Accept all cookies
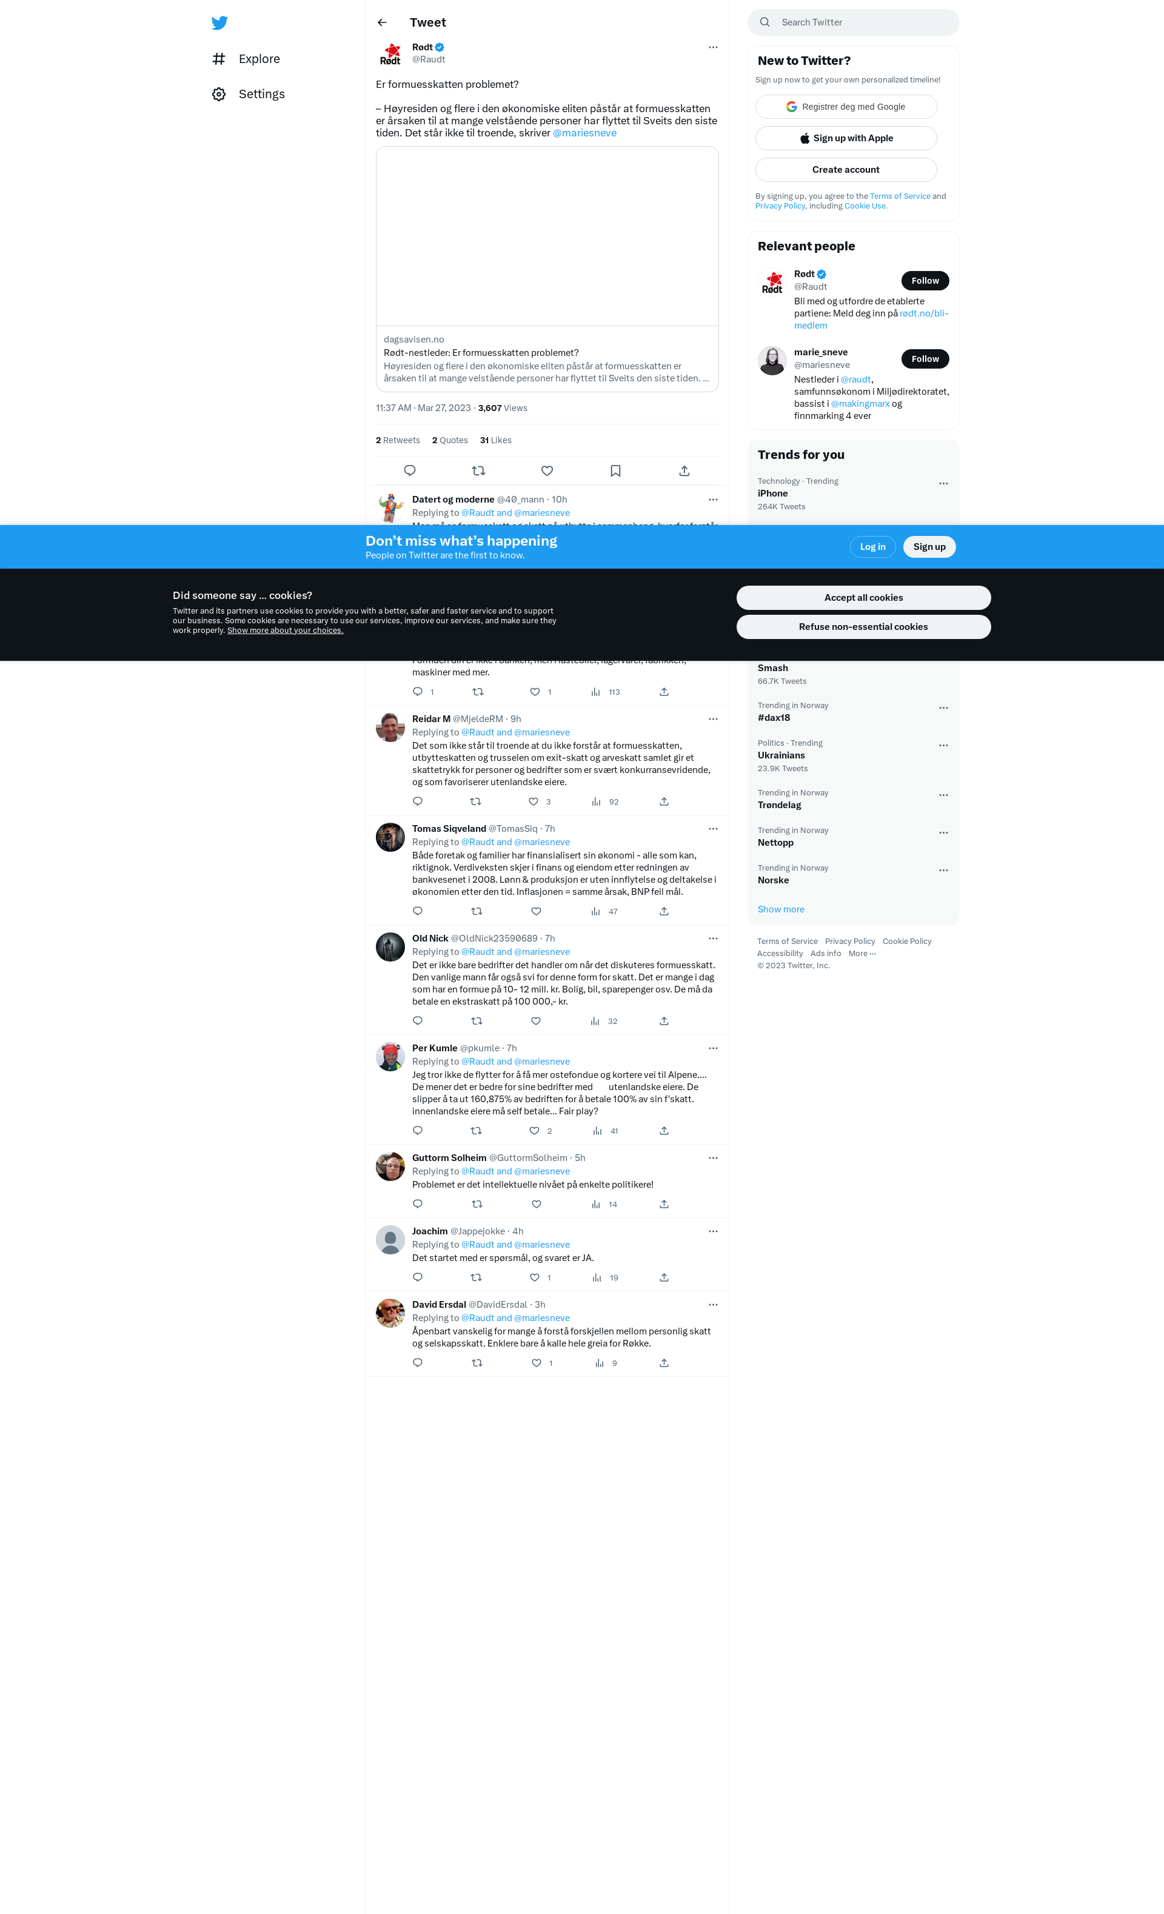The image size is (1164, 1914). [x=863, y=597]
